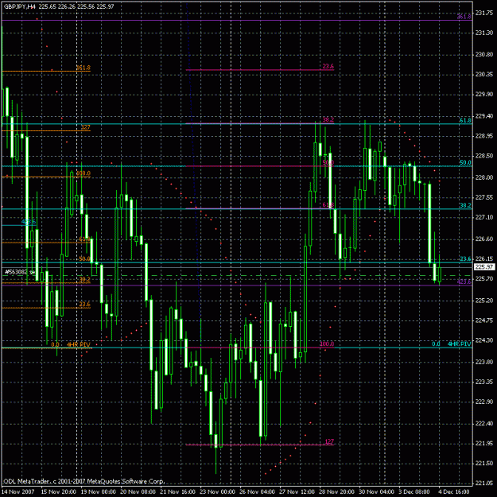Click the 4 Dec 16:00 time label
The image size is (497, 497).
(454, 492)
